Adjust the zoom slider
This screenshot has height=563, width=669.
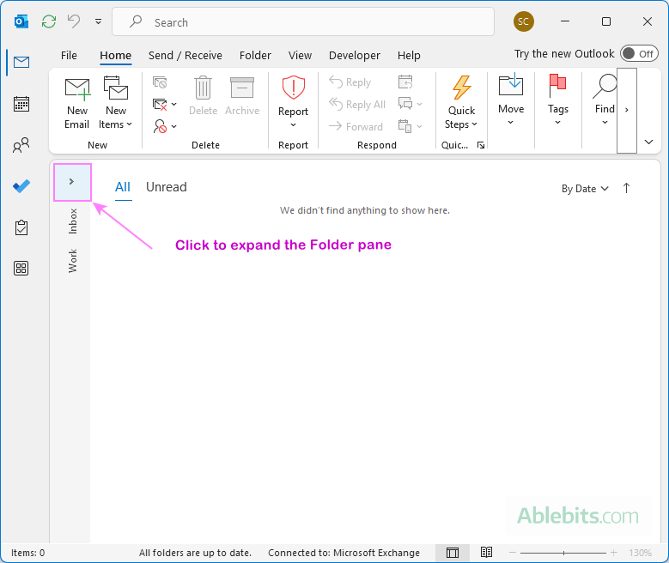tap(563, 553)
